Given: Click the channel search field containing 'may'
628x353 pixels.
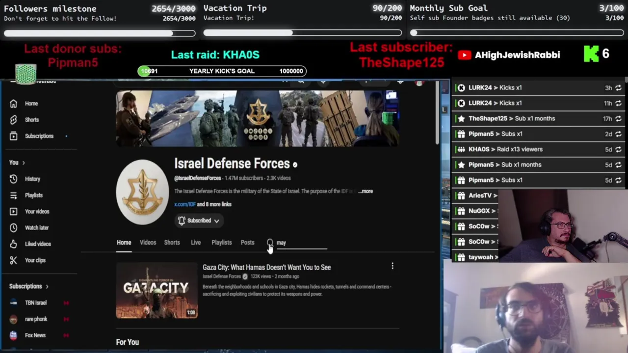Looking at the screenshot, I should click(301, 243).
